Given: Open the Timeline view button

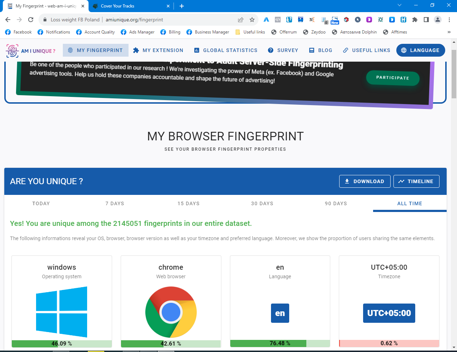Looking at the screenshot, I should coord(416,181).
